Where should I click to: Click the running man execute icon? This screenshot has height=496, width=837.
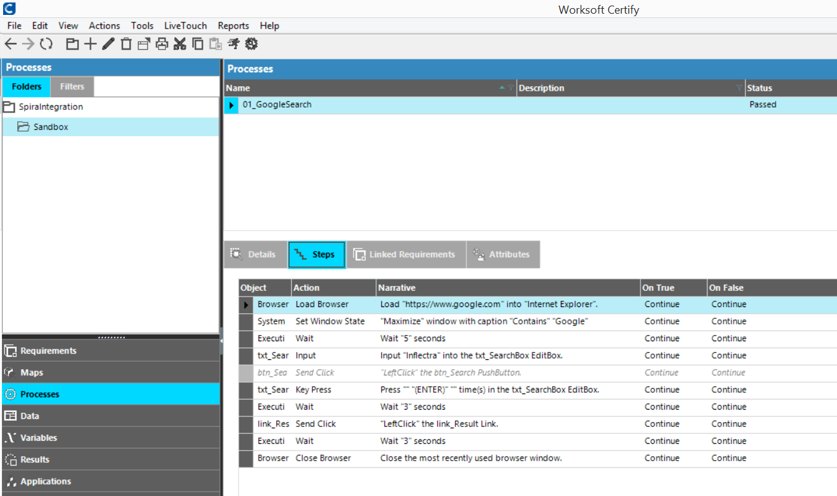(233, 44)
